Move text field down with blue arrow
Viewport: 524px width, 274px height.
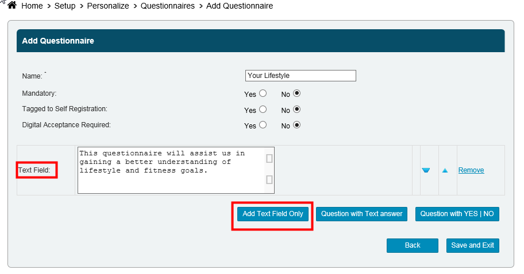pyautogui.click(x=426, y=170)
